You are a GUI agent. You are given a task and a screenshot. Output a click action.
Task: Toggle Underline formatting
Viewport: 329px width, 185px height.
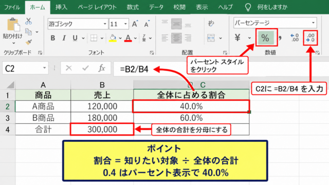point(75,38)
